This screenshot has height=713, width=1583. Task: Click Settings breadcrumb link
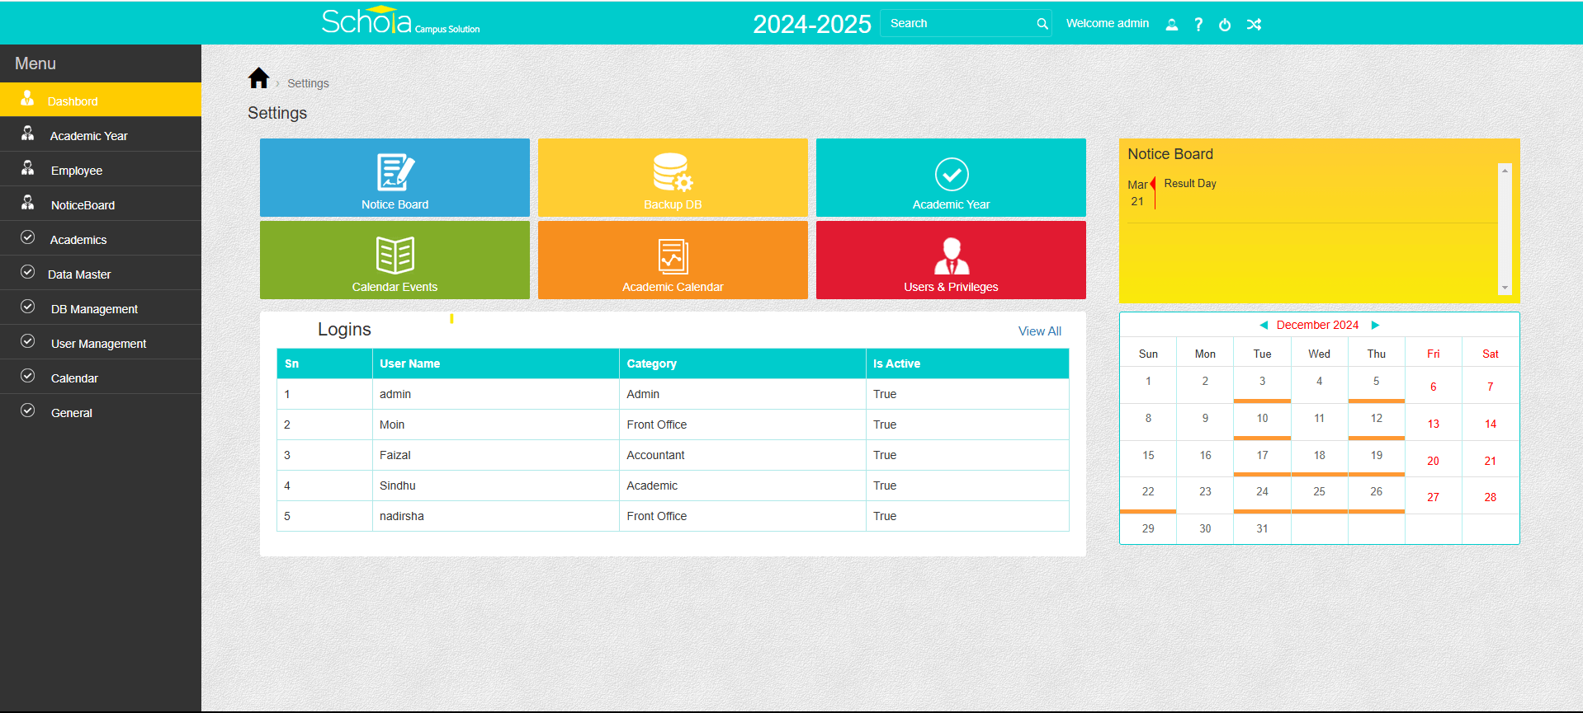click(x=308, y=83)
